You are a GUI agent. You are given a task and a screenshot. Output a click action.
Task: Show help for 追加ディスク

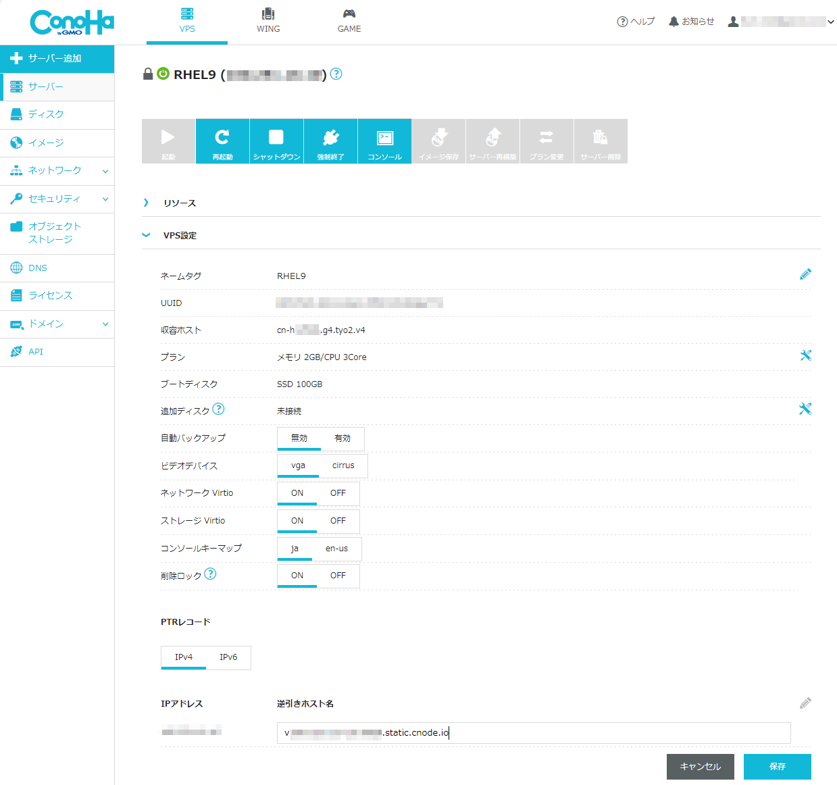[x=218, y=409]
